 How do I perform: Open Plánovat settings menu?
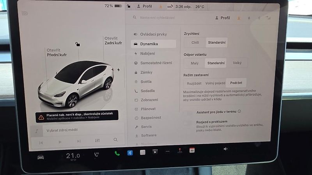[x=153, y=109]
